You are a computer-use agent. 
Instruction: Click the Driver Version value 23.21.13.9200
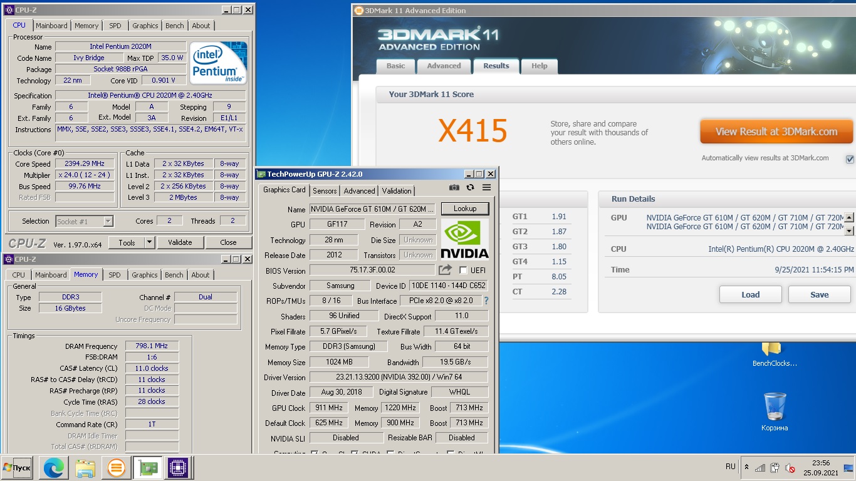coord(399,377)
